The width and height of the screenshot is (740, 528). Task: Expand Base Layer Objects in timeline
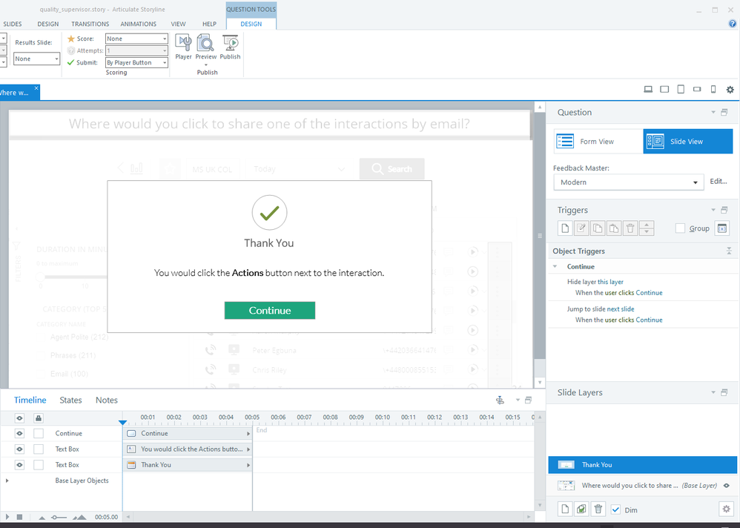click(7, 481)
